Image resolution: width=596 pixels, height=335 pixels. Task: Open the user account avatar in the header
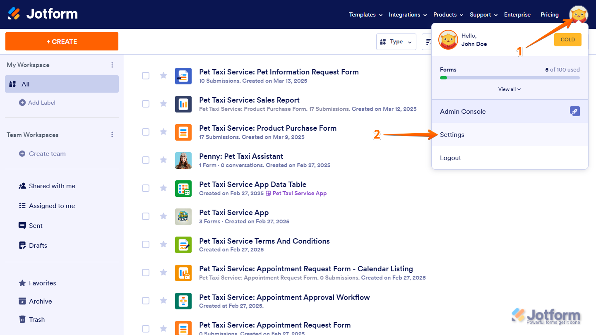point(579,14)
